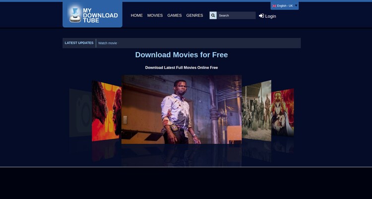Screen dimensions: 372x199
Task: Click the magnifying glass search icon
Action: pyautogui.click(x=213, y=15)
